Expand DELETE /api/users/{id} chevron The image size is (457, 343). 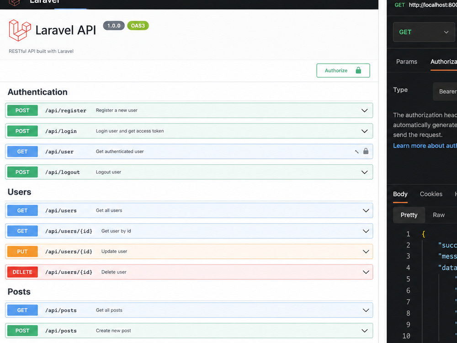point(366,273)
